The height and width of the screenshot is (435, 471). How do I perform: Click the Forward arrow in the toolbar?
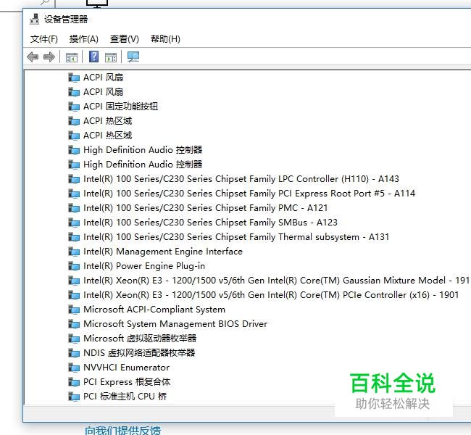click(49, 57)
